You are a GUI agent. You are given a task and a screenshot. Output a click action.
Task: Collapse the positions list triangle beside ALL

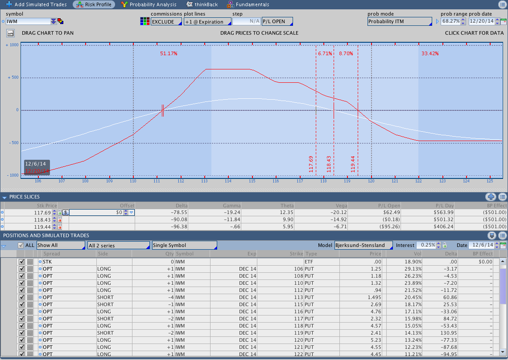[x=4, y=246]
